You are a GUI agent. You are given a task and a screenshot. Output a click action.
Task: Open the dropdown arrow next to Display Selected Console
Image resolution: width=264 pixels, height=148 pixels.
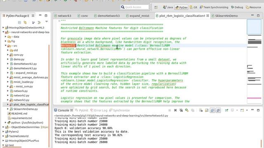coord(237,110)
